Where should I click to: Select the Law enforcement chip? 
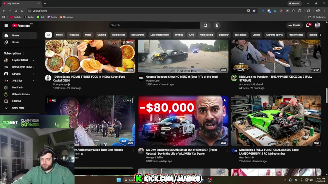pos(160,35)
